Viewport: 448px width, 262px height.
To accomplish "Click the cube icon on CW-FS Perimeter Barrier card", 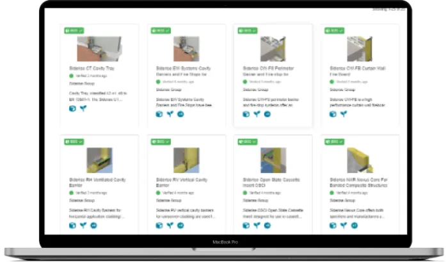I will click(x=246, y=114).
